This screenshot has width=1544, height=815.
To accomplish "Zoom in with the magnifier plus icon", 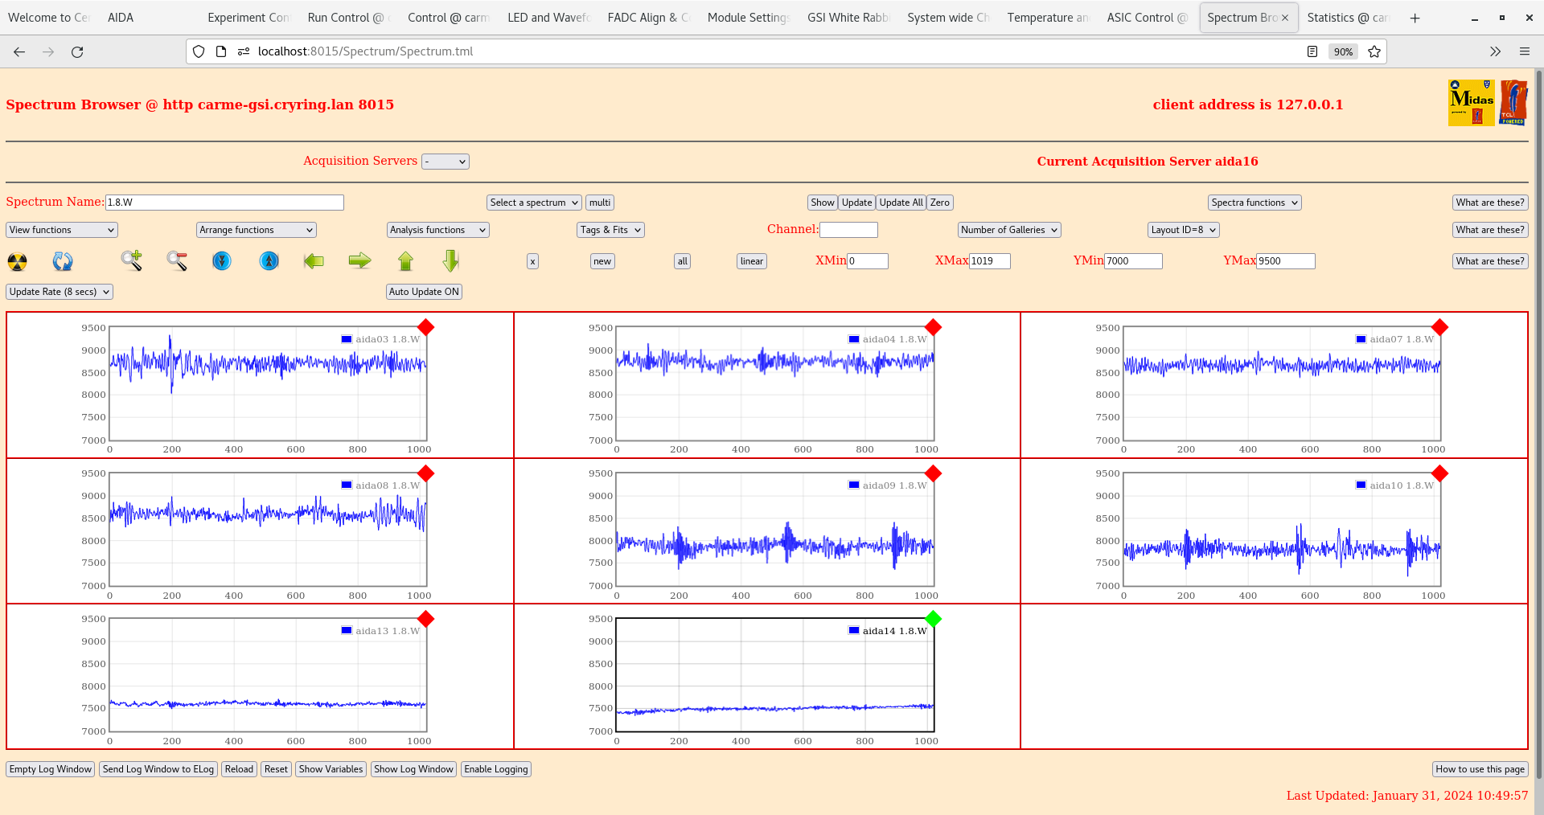I will [x=131, y=260].
